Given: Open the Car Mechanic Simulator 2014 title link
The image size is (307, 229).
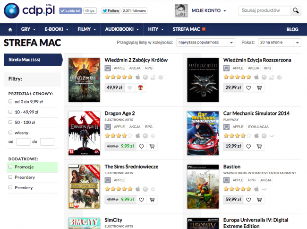Looking at the screenshot, I should [256, 114].
